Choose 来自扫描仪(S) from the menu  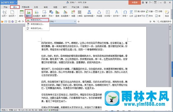[37, 24]
